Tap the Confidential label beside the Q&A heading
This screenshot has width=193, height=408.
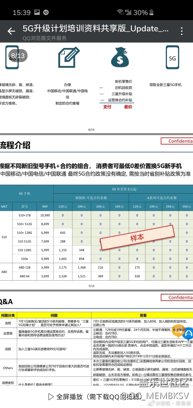pos(177,297)
